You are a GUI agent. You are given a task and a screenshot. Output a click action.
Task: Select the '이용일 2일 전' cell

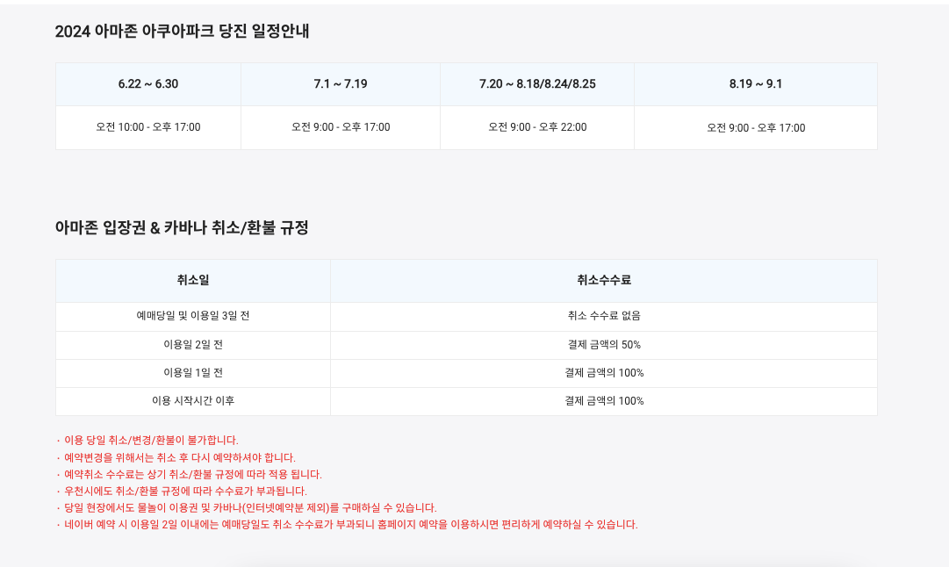193,345
